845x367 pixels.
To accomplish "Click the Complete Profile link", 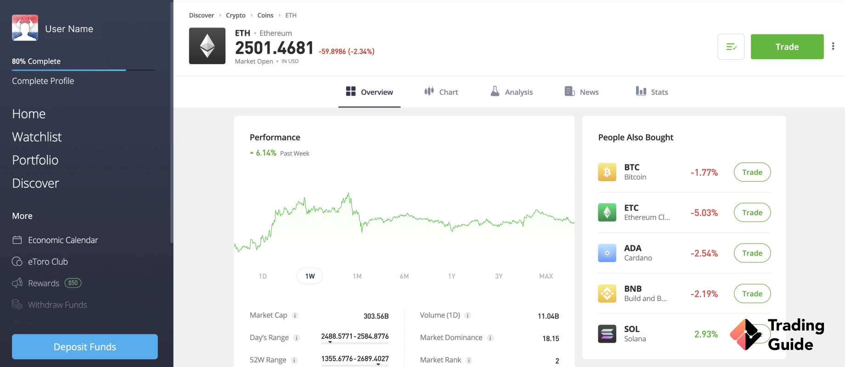I will click(x=43, y=81).
